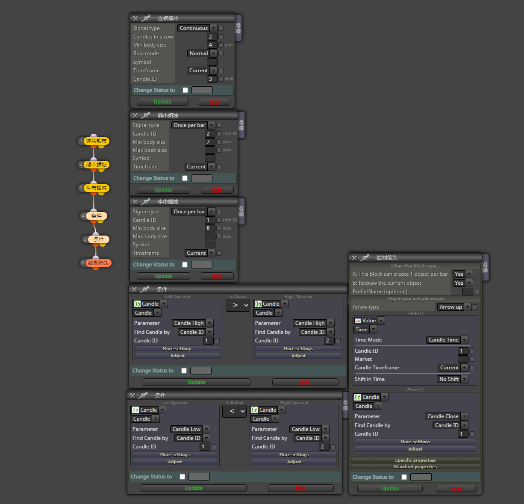Image resolution: width=524 pixels, height=504 pixels.
Task: Close the Is Above 条件 panel
Action: [134, 289]
